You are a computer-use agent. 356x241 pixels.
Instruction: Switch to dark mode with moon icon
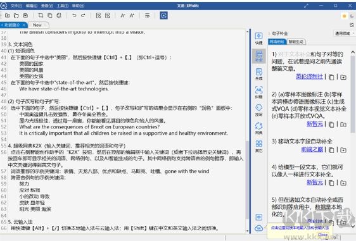click(352, 16)
